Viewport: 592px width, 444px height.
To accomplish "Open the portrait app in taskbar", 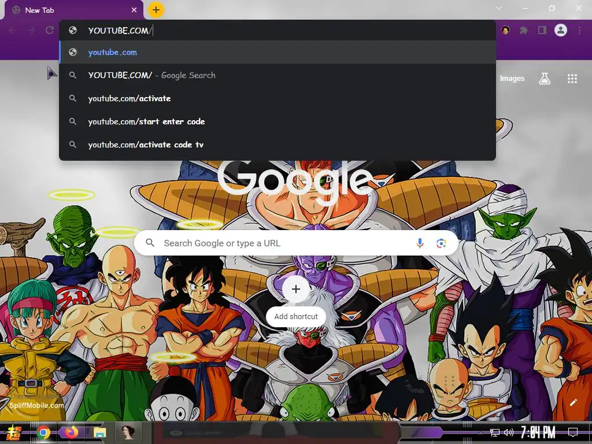I will tap(128, 432).
